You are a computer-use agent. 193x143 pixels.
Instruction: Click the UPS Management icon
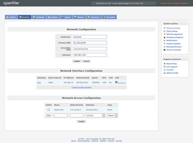(x=164, y=34)
